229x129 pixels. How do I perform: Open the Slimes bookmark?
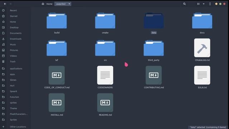13,80
